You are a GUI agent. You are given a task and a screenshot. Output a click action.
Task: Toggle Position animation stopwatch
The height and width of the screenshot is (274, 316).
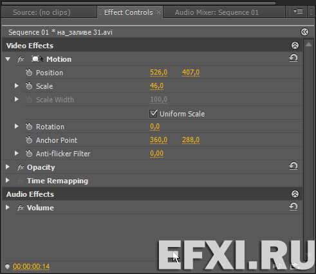click(x=29, y=73)
